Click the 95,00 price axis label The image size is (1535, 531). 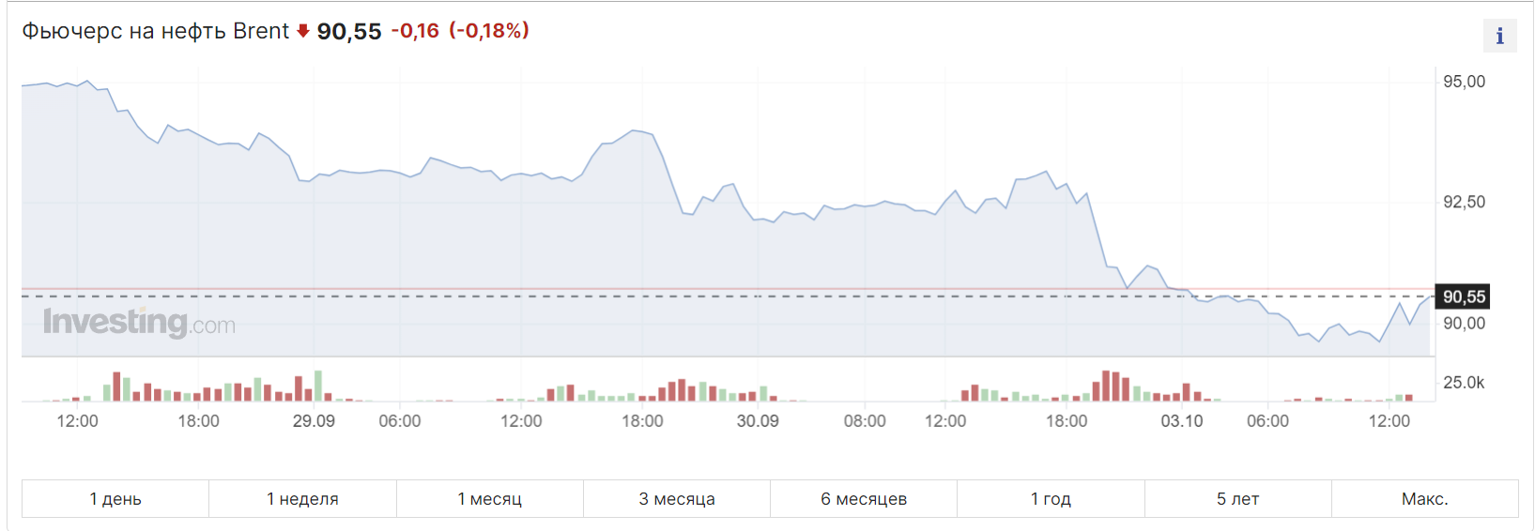[1465, 82]
